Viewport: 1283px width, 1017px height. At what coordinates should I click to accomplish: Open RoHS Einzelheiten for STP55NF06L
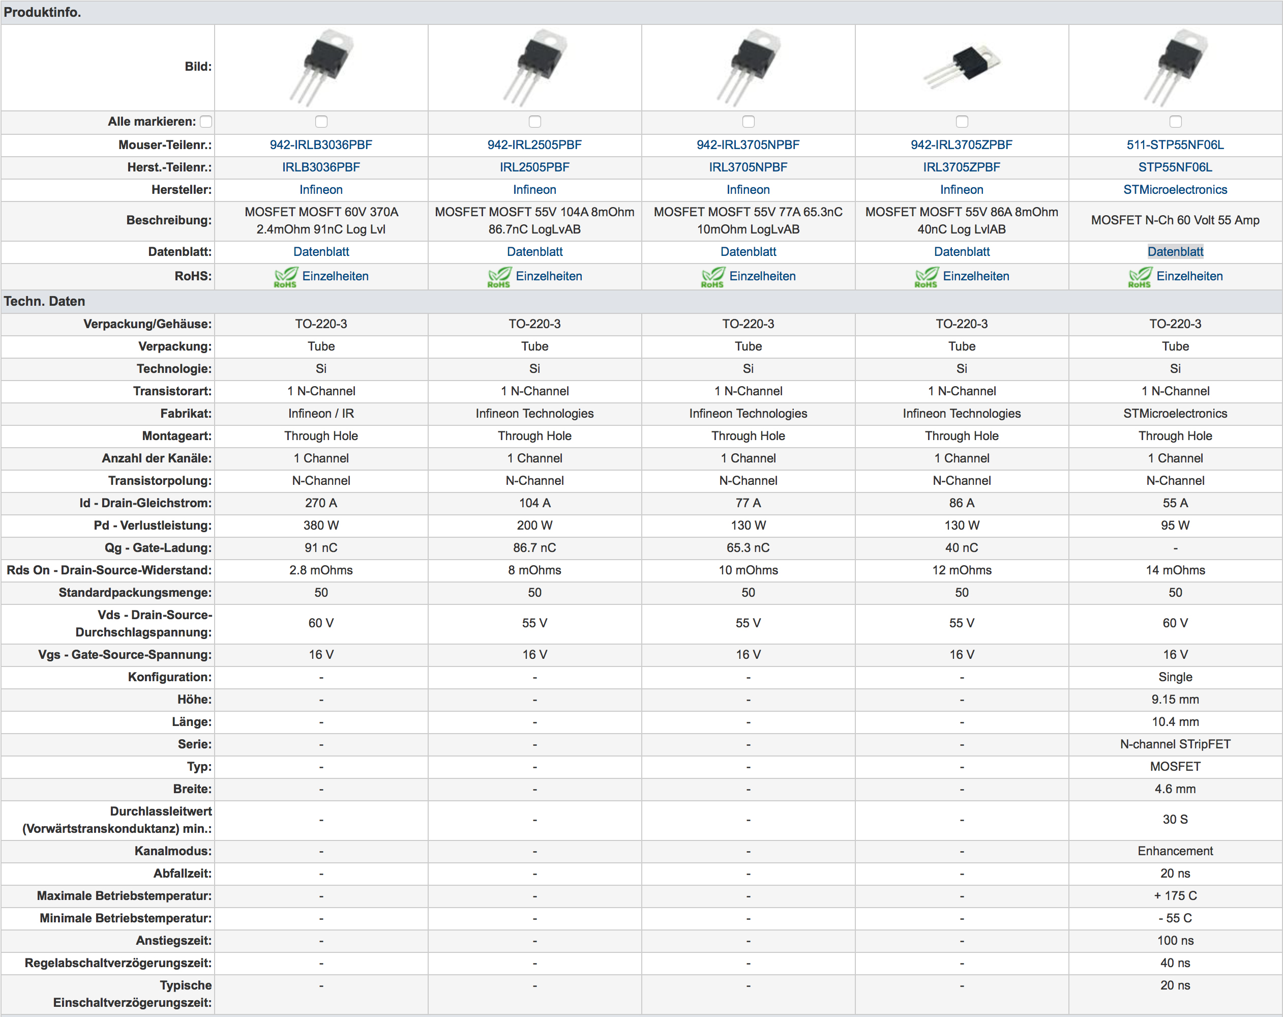point(1190,276)
